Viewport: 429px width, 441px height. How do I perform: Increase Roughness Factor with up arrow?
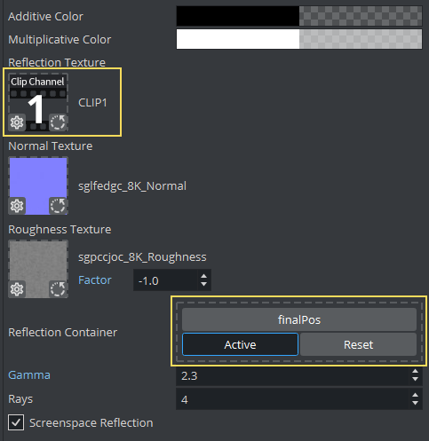pyautogui.click(x=203, y=276)
